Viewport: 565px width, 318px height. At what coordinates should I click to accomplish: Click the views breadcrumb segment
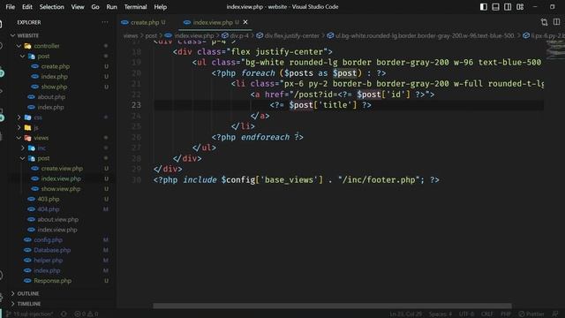[131, 35]
